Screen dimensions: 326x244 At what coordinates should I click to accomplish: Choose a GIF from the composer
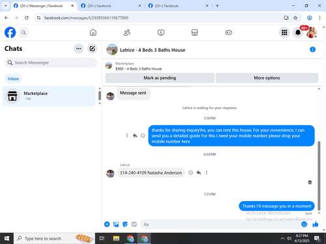click(x=134, y=224)
